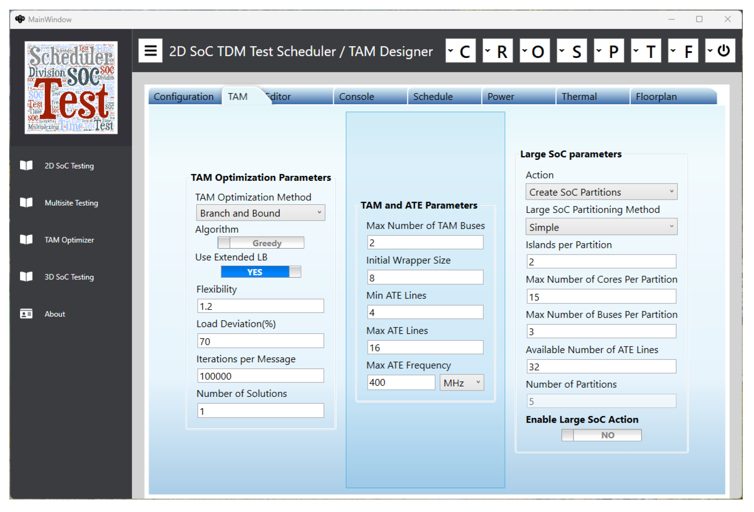Click the book icon beside Multisite Testing
Image resolution: width=754 pixels, height=512 pixels.
[26, 202]
